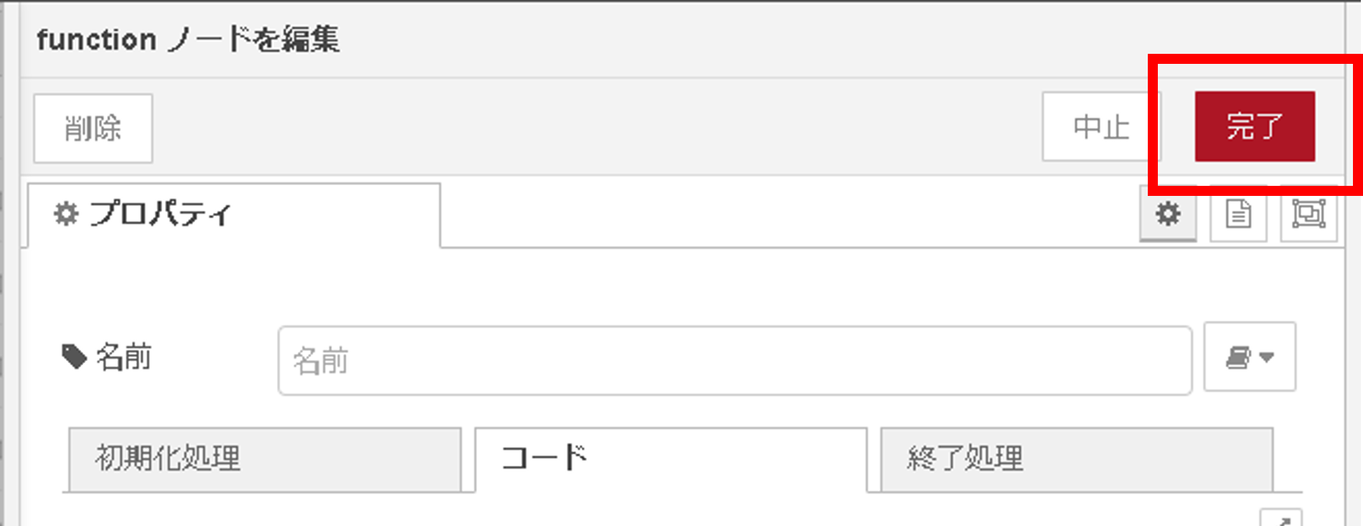Viewport: 1363px width, 526px height.
Task: Select the コード tab
Action: coord(671,459)
